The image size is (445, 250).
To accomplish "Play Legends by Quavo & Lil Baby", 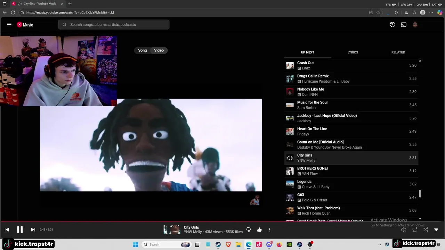I will [351, 184].
